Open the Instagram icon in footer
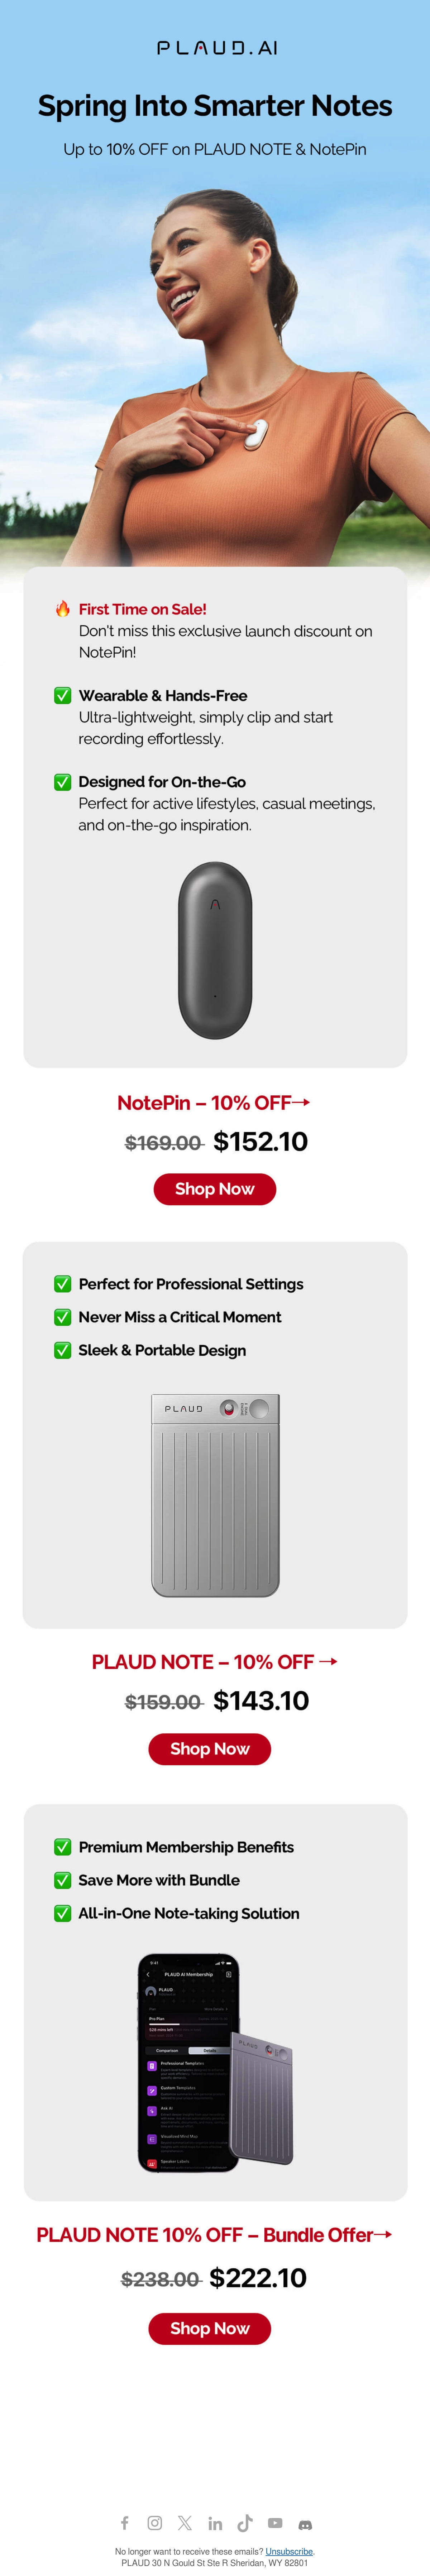The image size is (430, 2576). coord(155,2523)
